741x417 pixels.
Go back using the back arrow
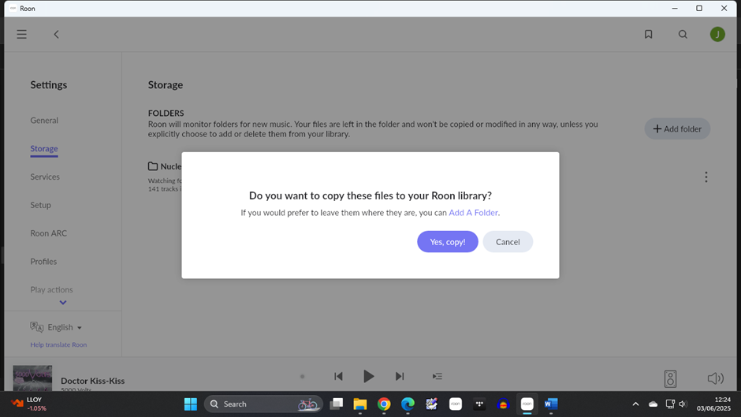[56, 35]
